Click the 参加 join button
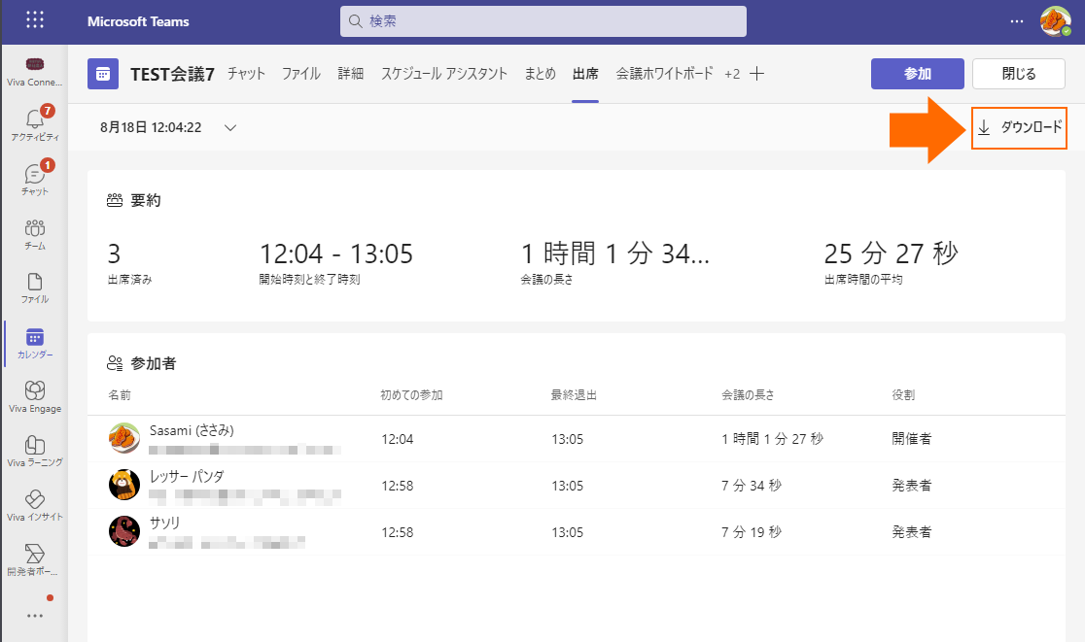Viewport: 1085px width, 642px height. (x=918, y=74)
